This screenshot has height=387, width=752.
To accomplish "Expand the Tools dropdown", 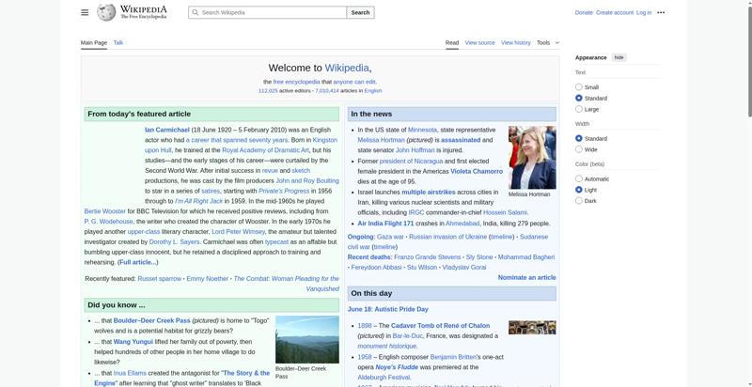I will coord(548,42).
